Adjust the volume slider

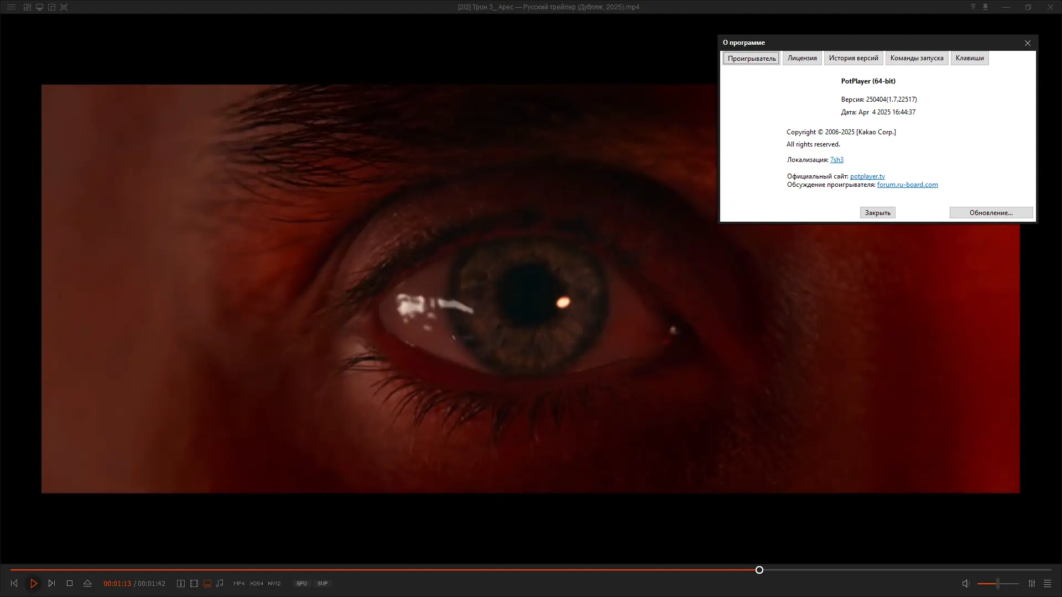tap(997, 583)
